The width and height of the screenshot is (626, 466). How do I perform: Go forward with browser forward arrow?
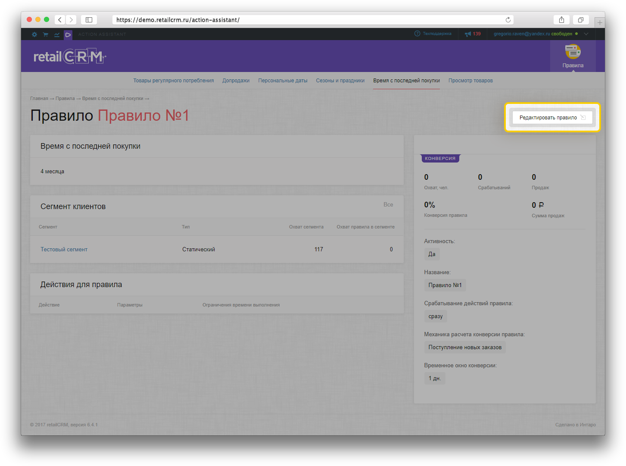click(71, 20)
